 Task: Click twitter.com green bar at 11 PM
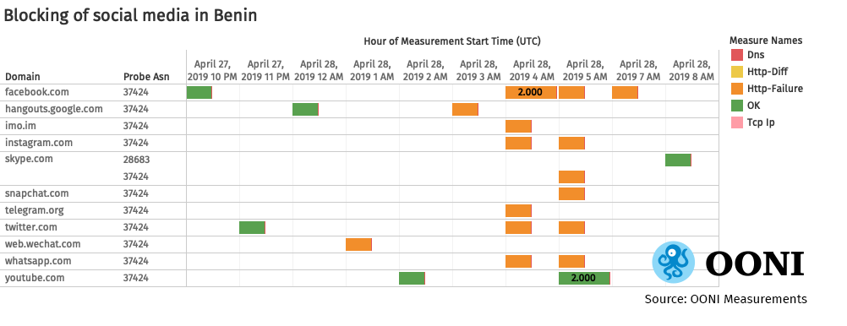pyautogui.click(x=252, y=227)
